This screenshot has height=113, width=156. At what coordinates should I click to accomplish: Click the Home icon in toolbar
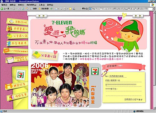pyautogui.click(x=27, y=9)
